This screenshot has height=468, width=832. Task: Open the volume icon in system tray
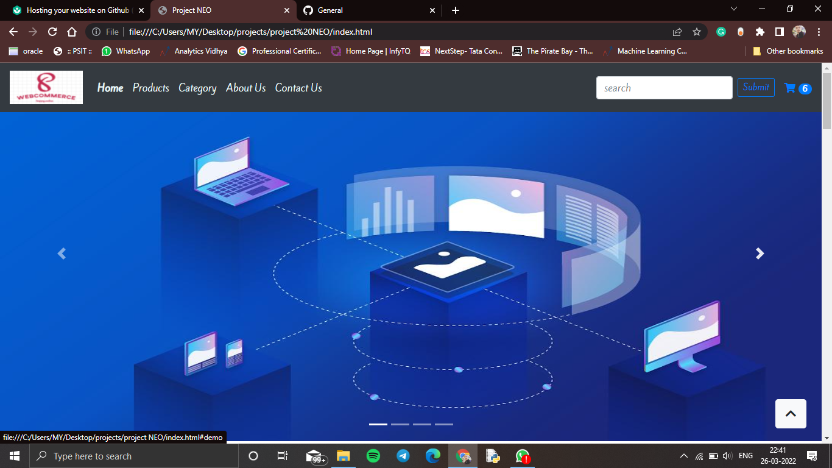[727, 456]
